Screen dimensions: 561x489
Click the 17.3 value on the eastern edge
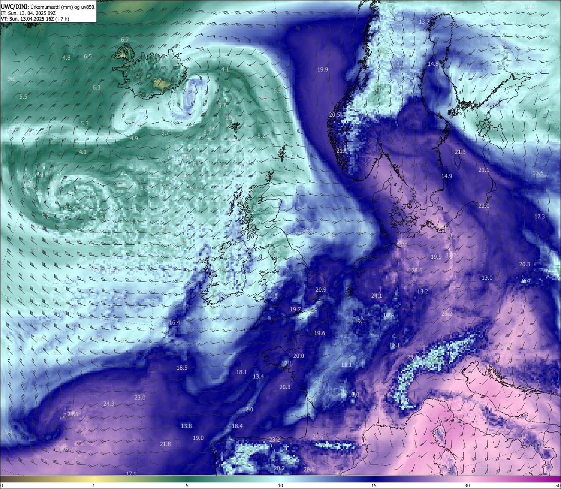click(x=540, y=216)
